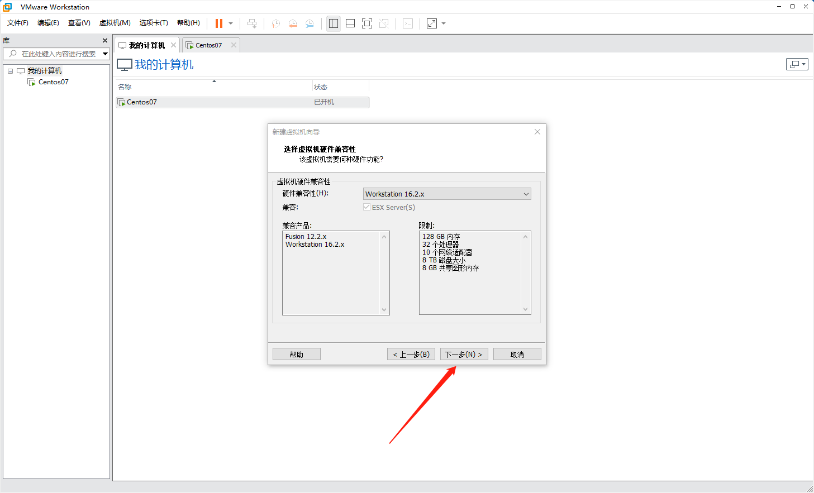814x493 pixels.
Task: Open the Snapshot Manager wrench-clock icon
Action: point(310,23)
